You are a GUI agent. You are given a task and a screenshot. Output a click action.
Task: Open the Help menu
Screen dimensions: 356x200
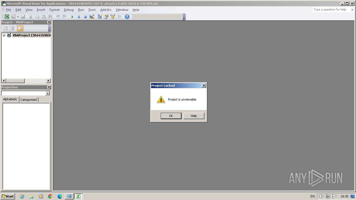136,10
